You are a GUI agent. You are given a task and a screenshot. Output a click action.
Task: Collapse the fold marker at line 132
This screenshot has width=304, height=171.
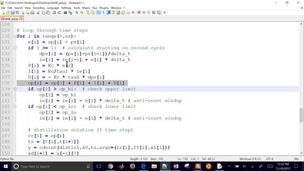pyautogui.click(x=15, y=48)
